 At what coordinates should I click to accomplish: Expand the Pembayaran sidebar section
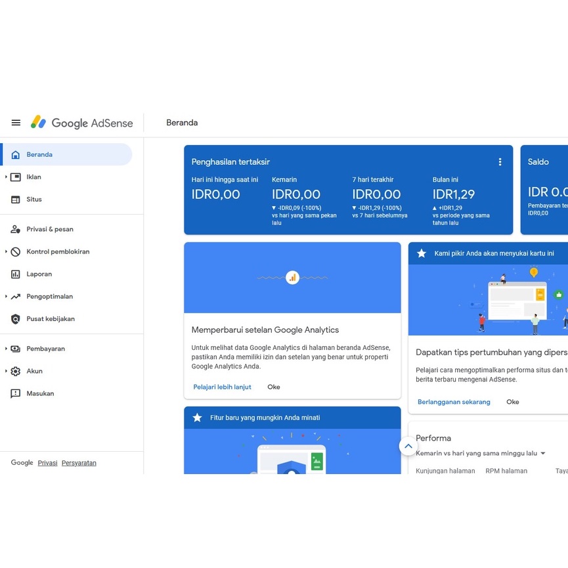click(7, 349)
